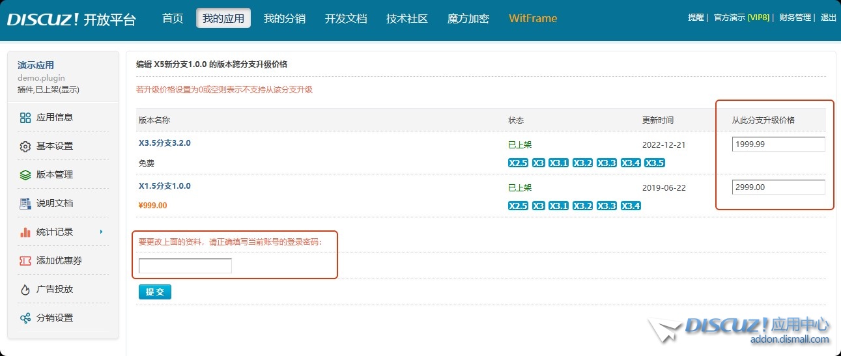841x356 pixels.
Task: Focus the 2999.00 upgrade price field
Action: point(778,187)
